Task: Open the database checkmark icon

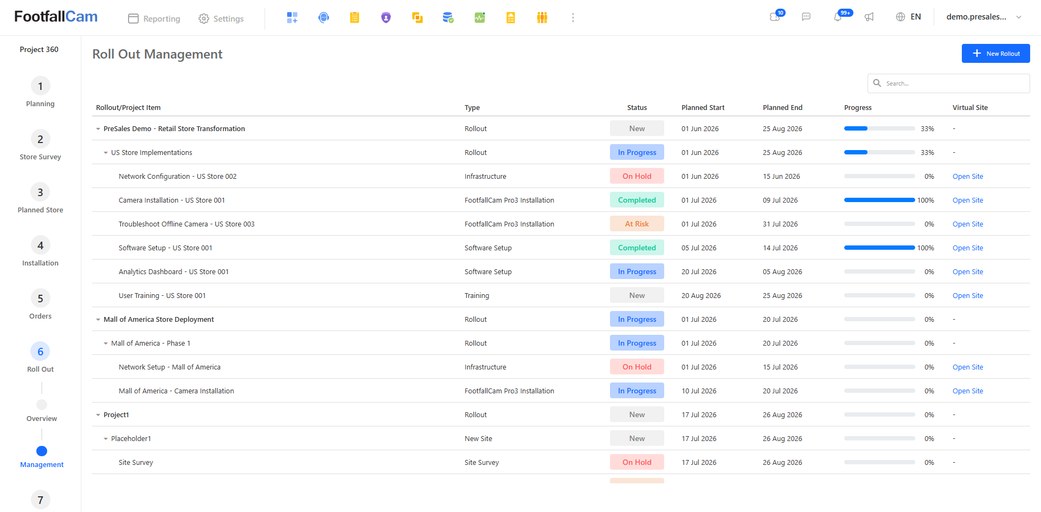Action: pyautogui.click(x=448, y=18)
